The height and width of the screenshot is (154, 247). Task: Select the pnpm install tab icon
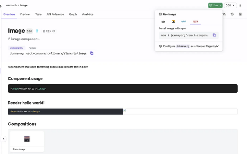click(173, 21)
